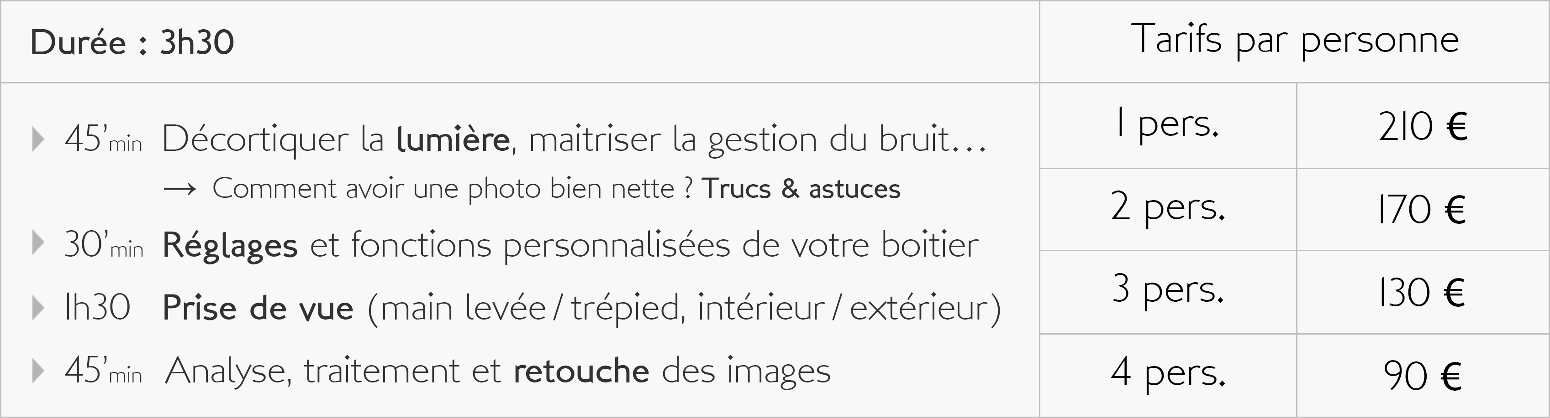Choose the 3 pers. option
The height and width of the screenshot is (418, 1550).
pyautogui.click(x=1167, y=290)
